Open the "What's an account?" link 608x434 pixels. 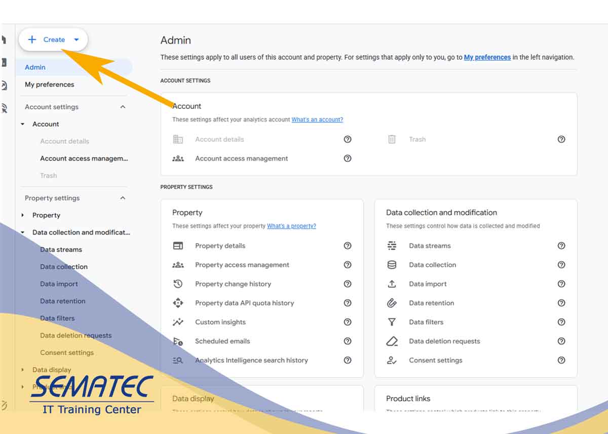[317, 120]
